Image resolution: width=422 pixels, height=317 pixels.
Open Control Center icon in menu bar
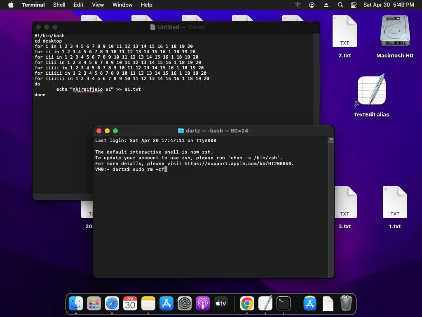[x=353, y=5]
